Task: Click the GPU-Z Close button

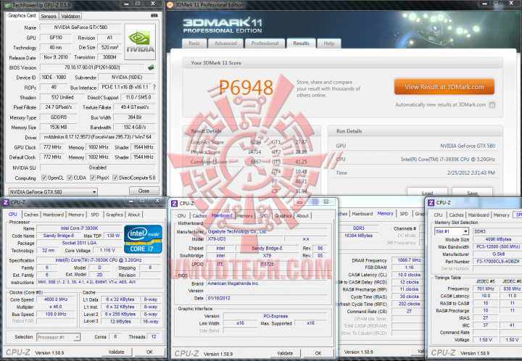Action: pyautogui.click(x=144, y=191)
